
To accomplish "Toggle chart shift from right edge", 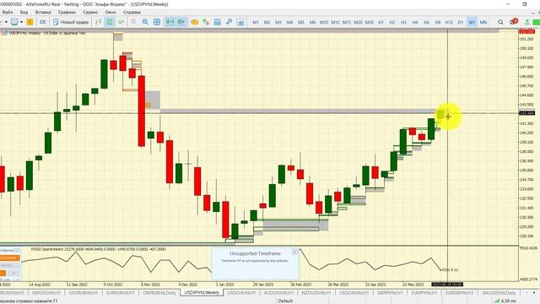I will click(181, 22).
